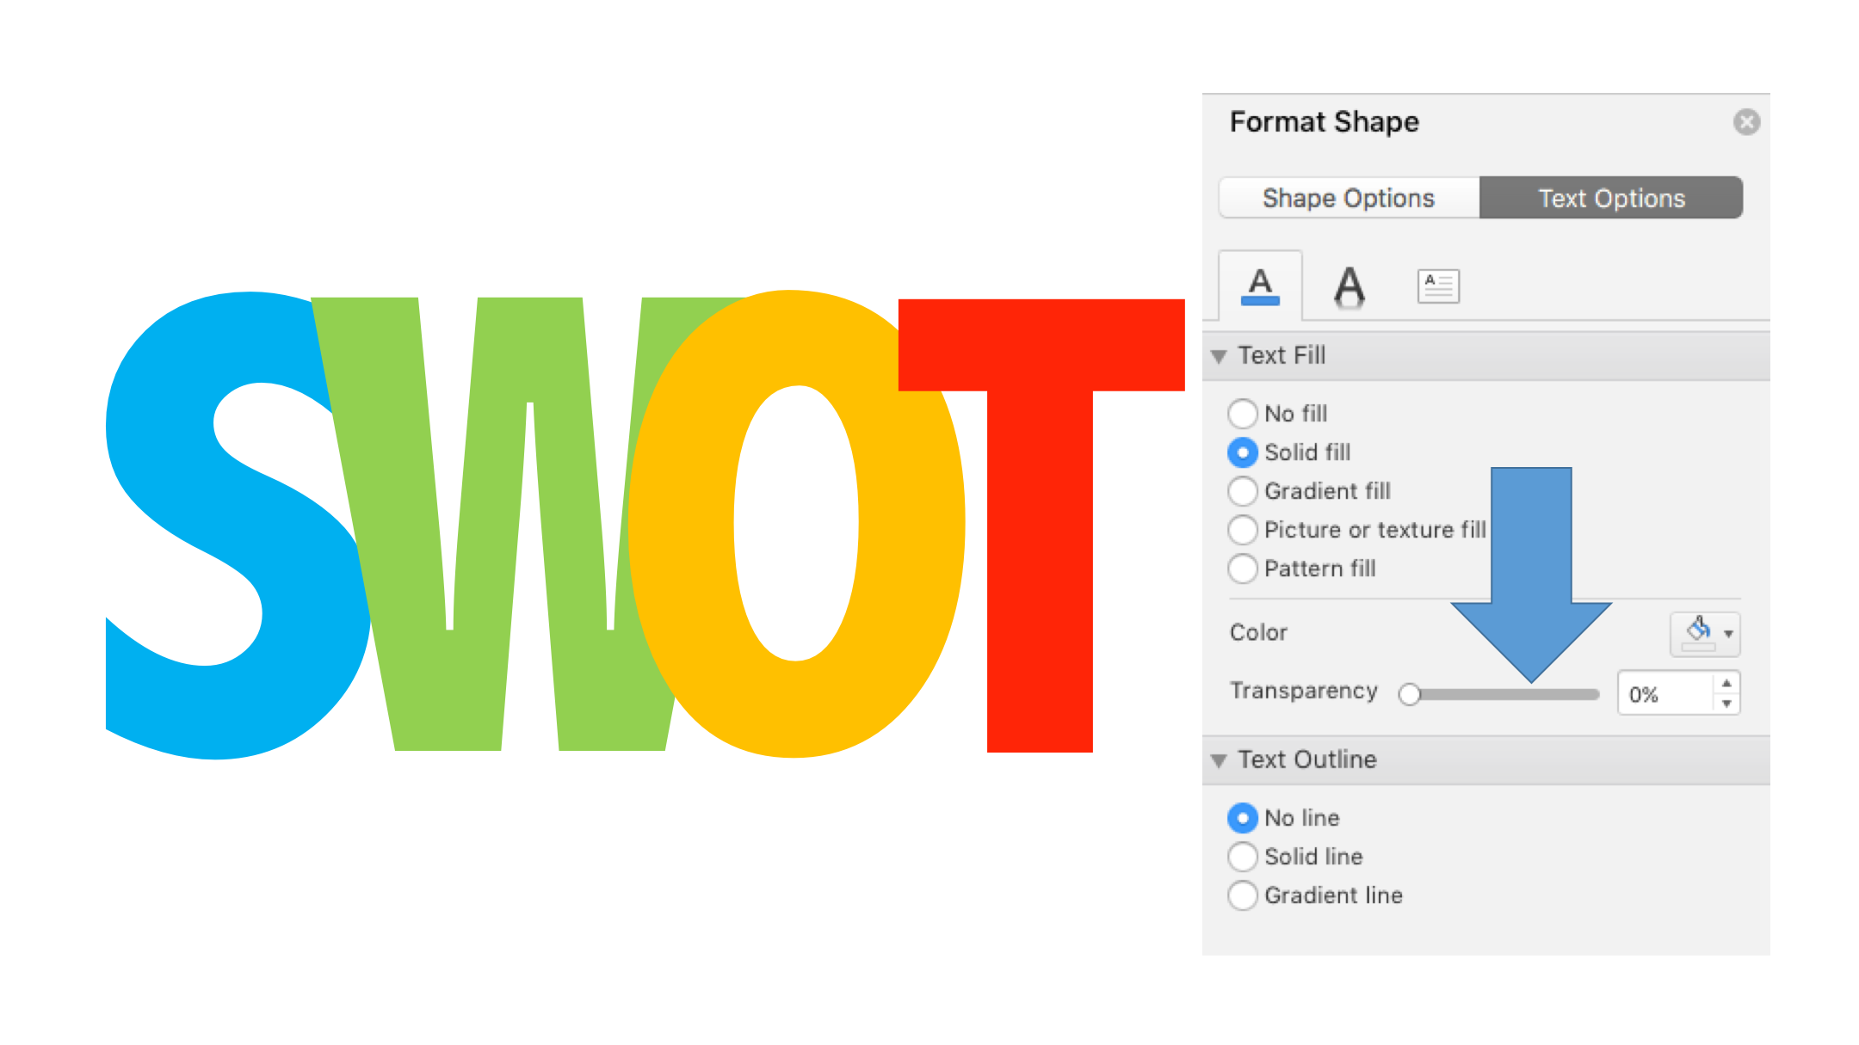Close the Format Shape pane
This screenshot has height=1045, width=1859.
[1747, 122]
